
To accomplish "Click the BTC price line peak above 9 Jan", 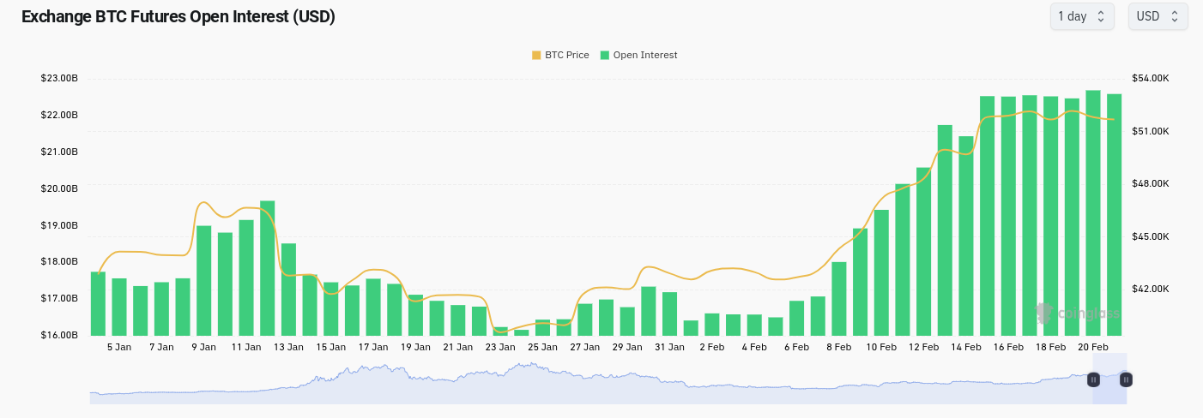I will click(203, 203).
